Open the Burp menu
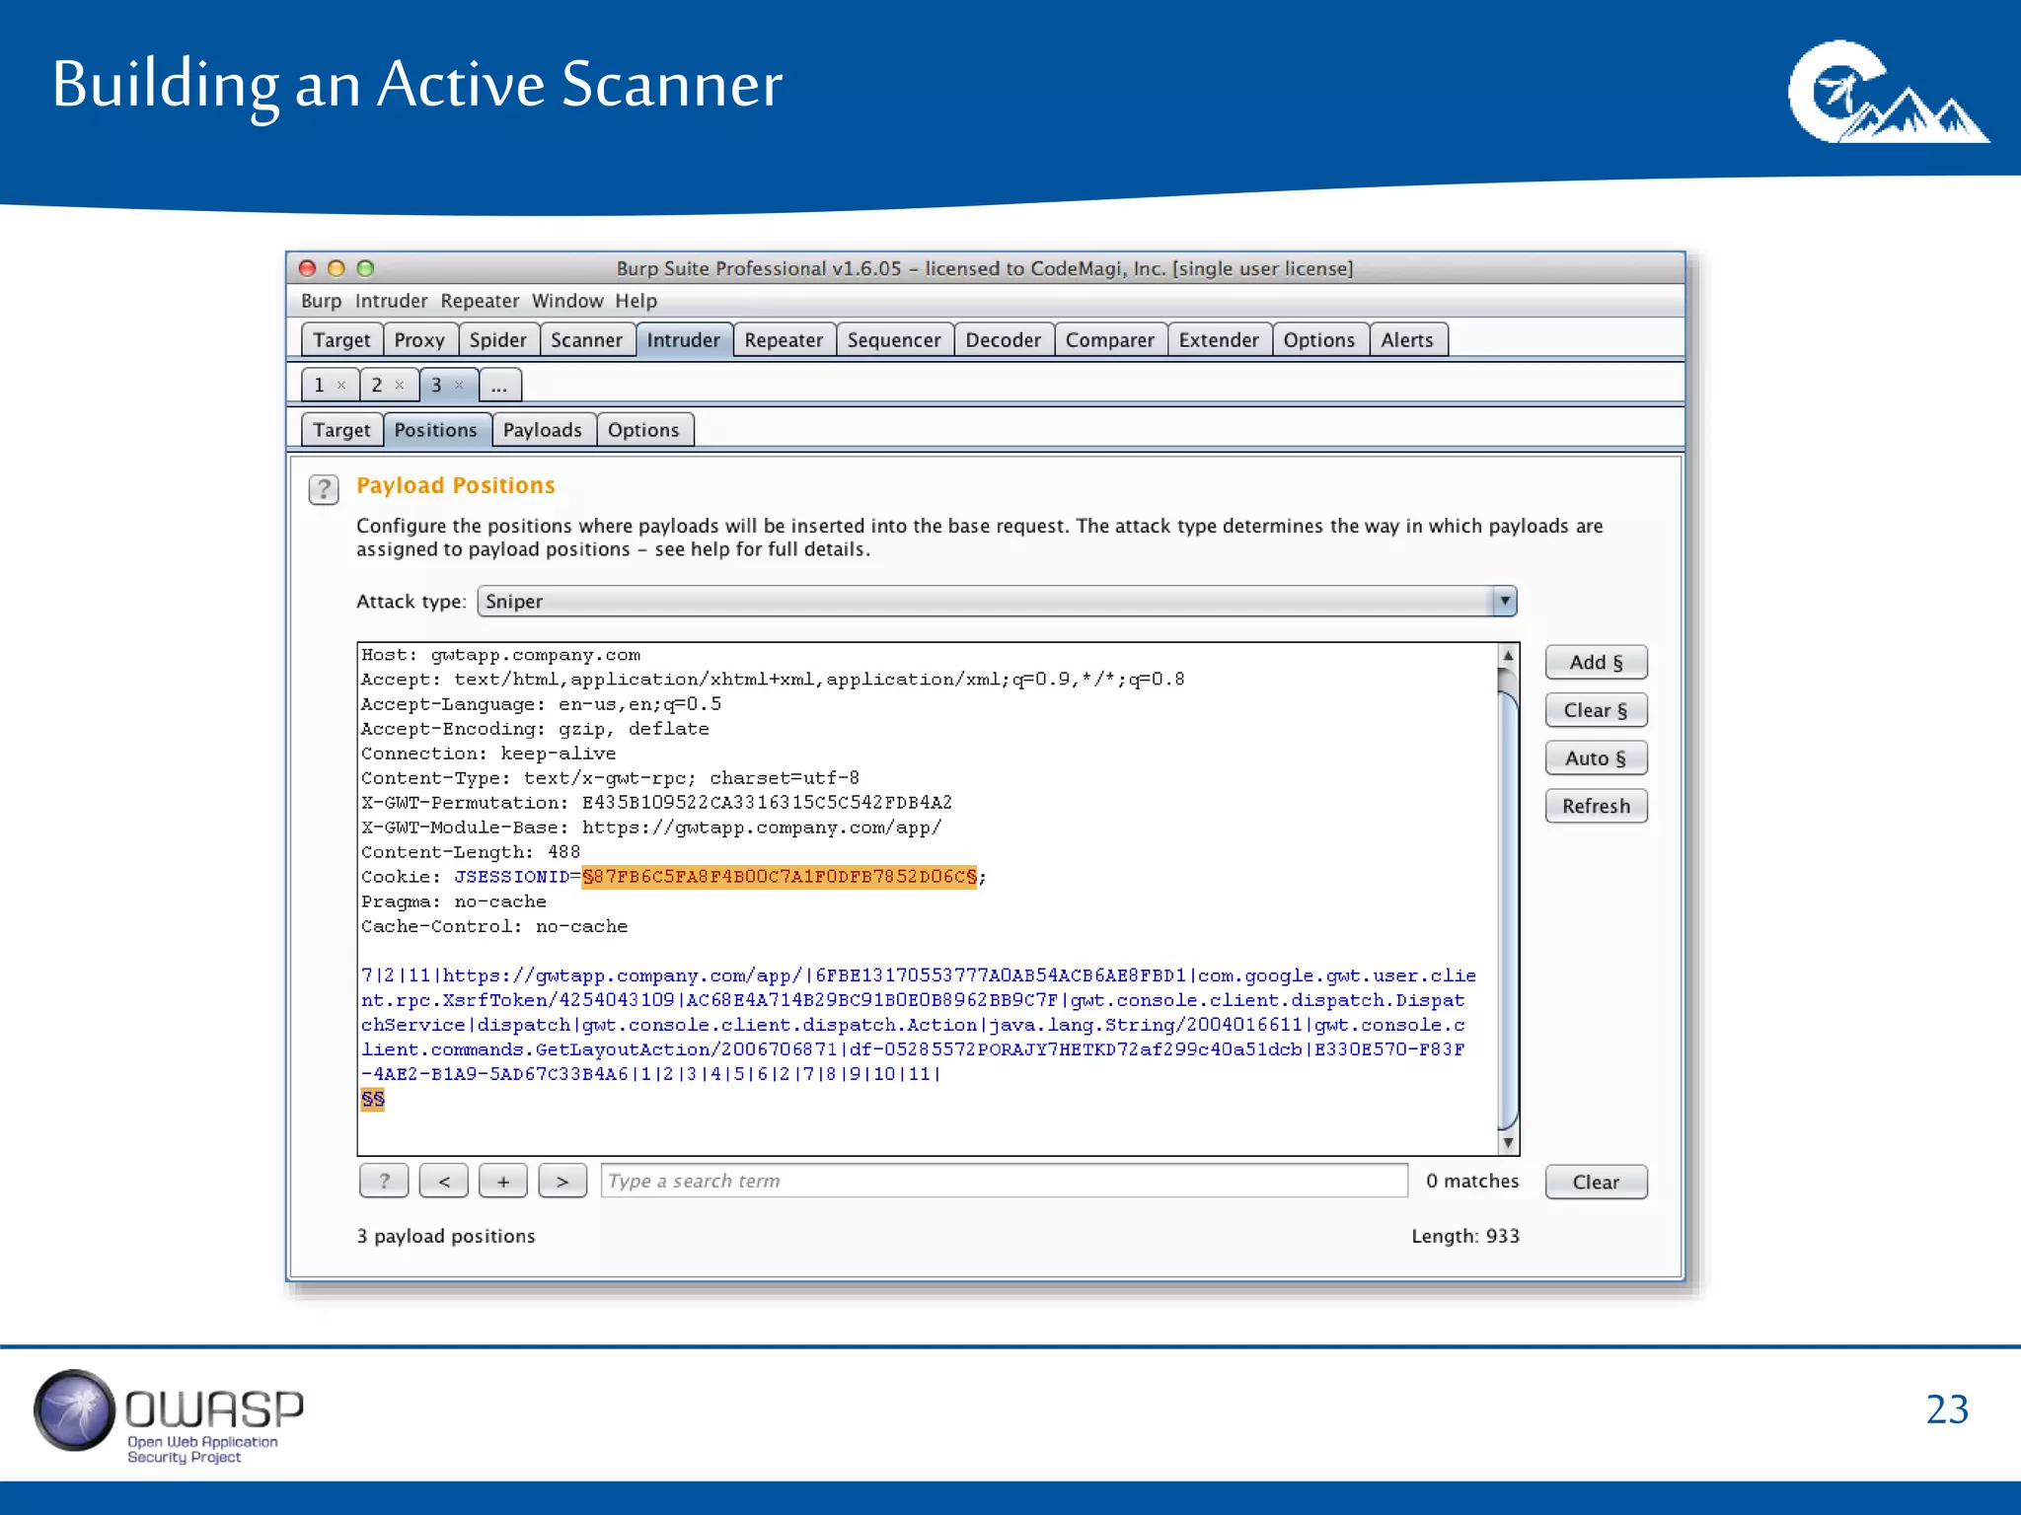This screenshot has width=2021, height=1515. pos(321,301)
